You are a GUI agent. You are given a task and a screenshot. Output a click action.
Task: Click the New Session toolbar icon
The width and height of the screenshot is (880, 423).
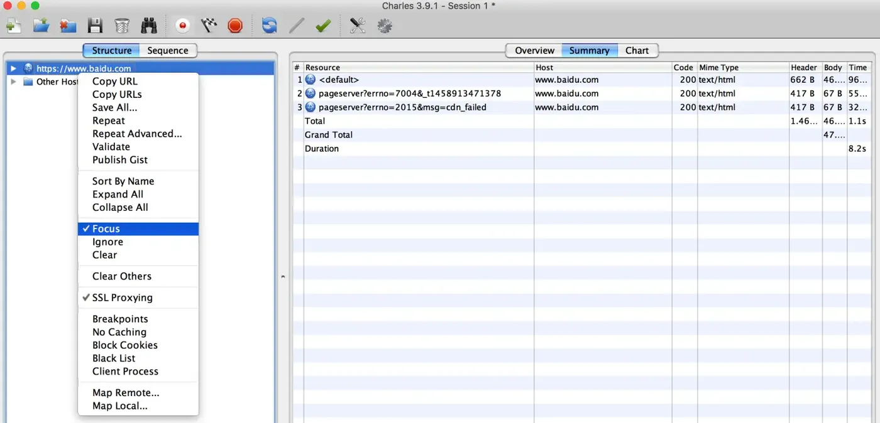[x=14, y=26]
